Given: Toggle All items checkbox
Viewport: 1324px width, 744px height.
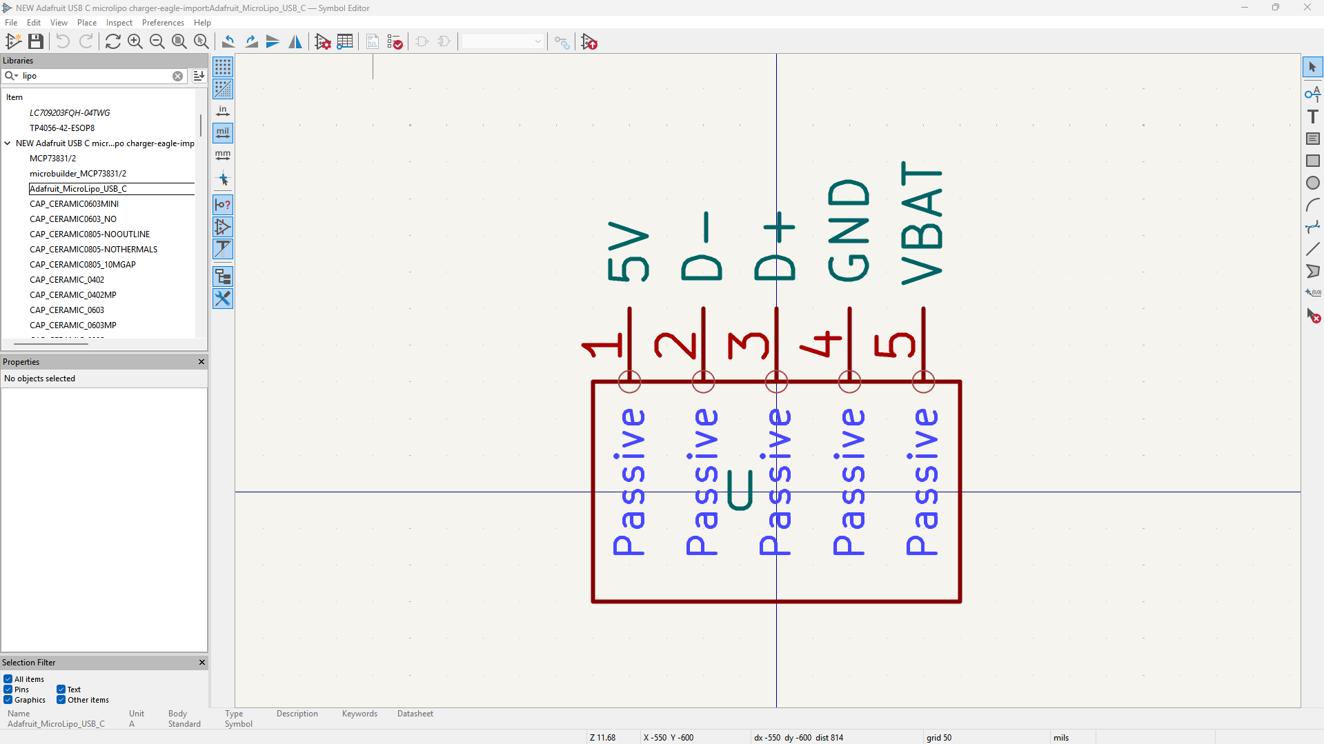Looking at the screenshot, I should click(x=8, y=679).
